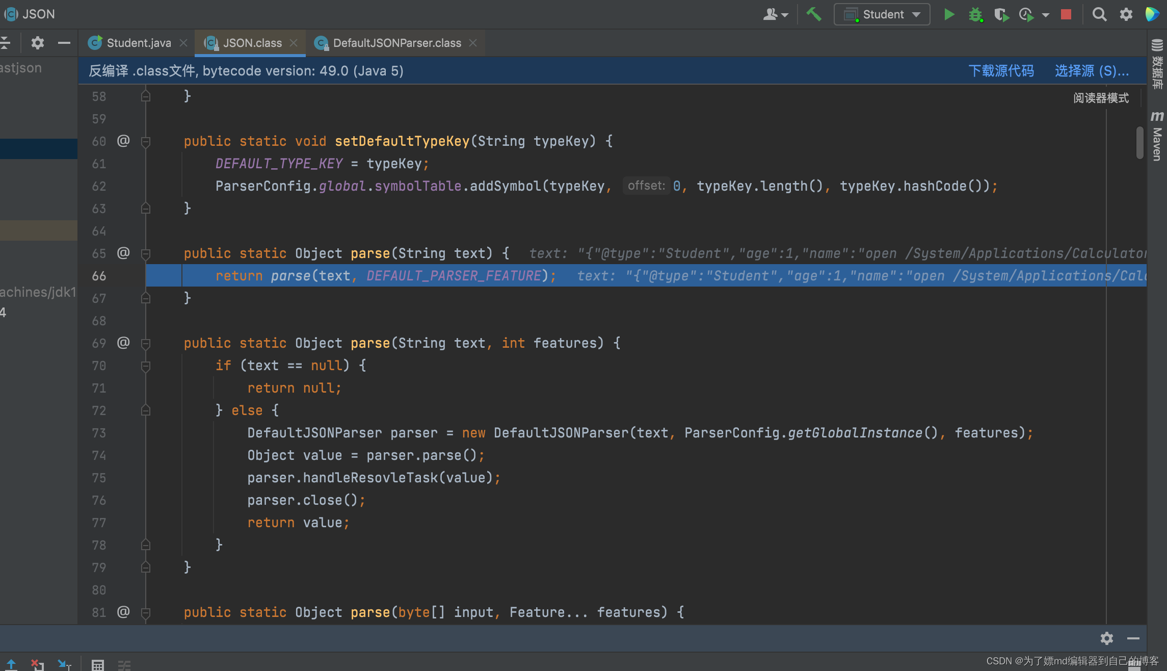Click 阅读器模式 reader mode label

(1101, 98)
